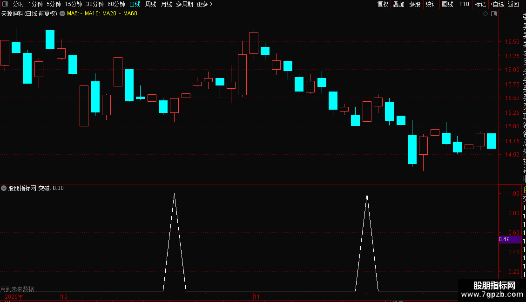Open F10 company information
This screenshot has height=302, width=526.
click(x=464, y=4)
